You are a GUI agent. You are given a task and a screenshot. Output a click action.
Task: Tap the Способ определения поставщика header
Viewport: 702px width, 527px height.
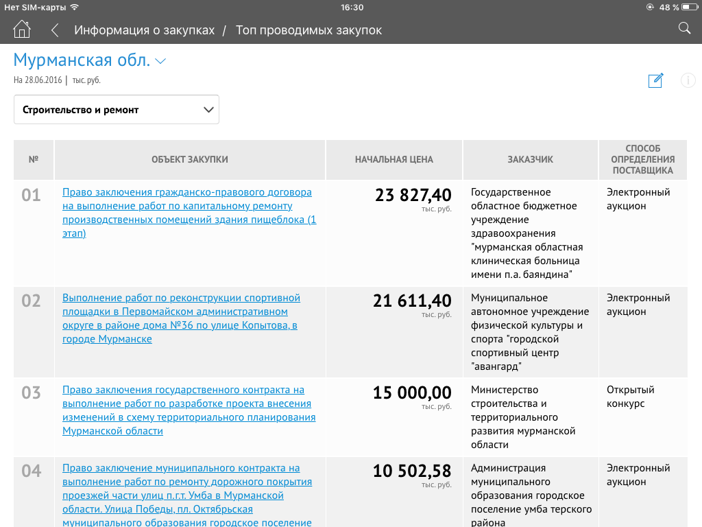coord(642,160)
